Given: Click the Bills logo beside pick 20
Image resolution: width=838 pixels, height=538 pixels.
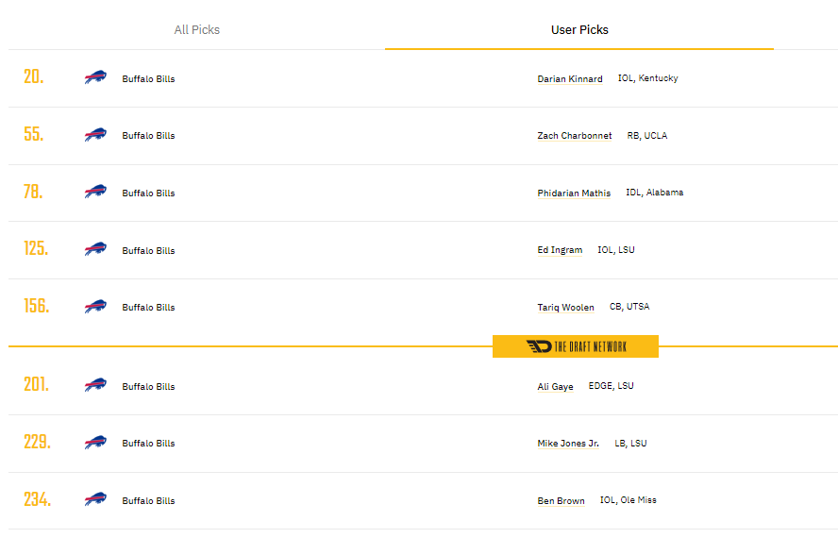Looking at the screenshot, I should 95,77.
